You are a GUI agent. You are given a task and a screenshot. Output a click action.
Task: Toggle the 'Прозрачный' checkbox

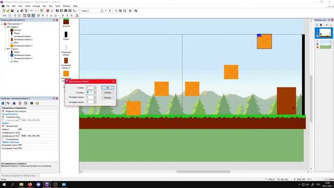click(3, 126)
